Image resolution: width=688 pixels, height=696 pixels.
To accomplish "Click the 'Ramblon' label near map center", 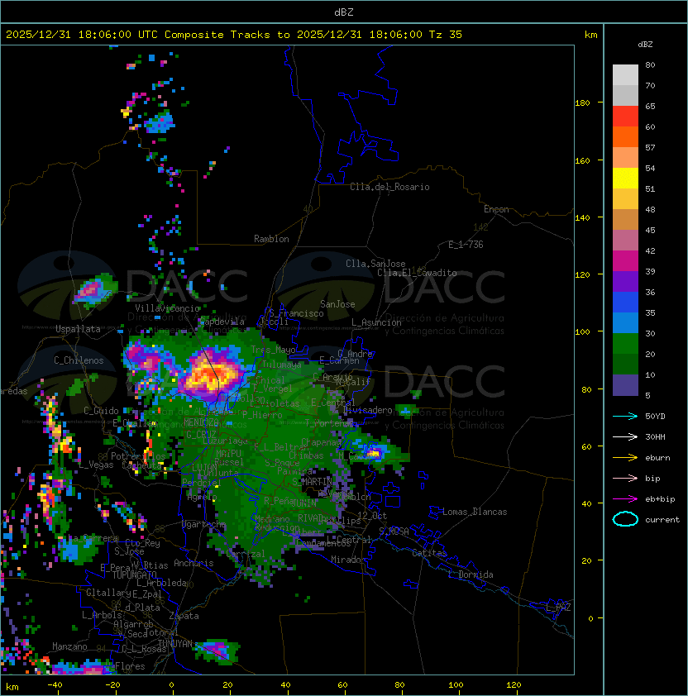I will tap(271, 239).
